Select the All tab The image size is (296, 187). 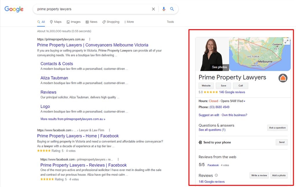pyautogui.click(x=41, y=22)
